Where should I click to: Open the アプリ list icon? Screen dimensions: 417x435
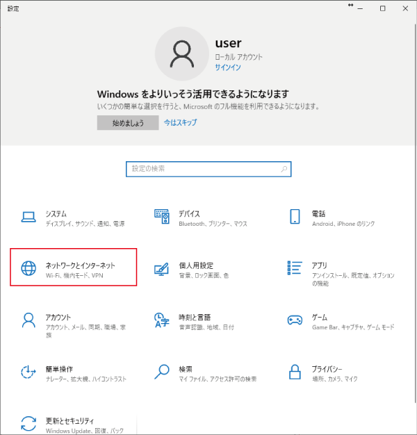tap(295, 268)
